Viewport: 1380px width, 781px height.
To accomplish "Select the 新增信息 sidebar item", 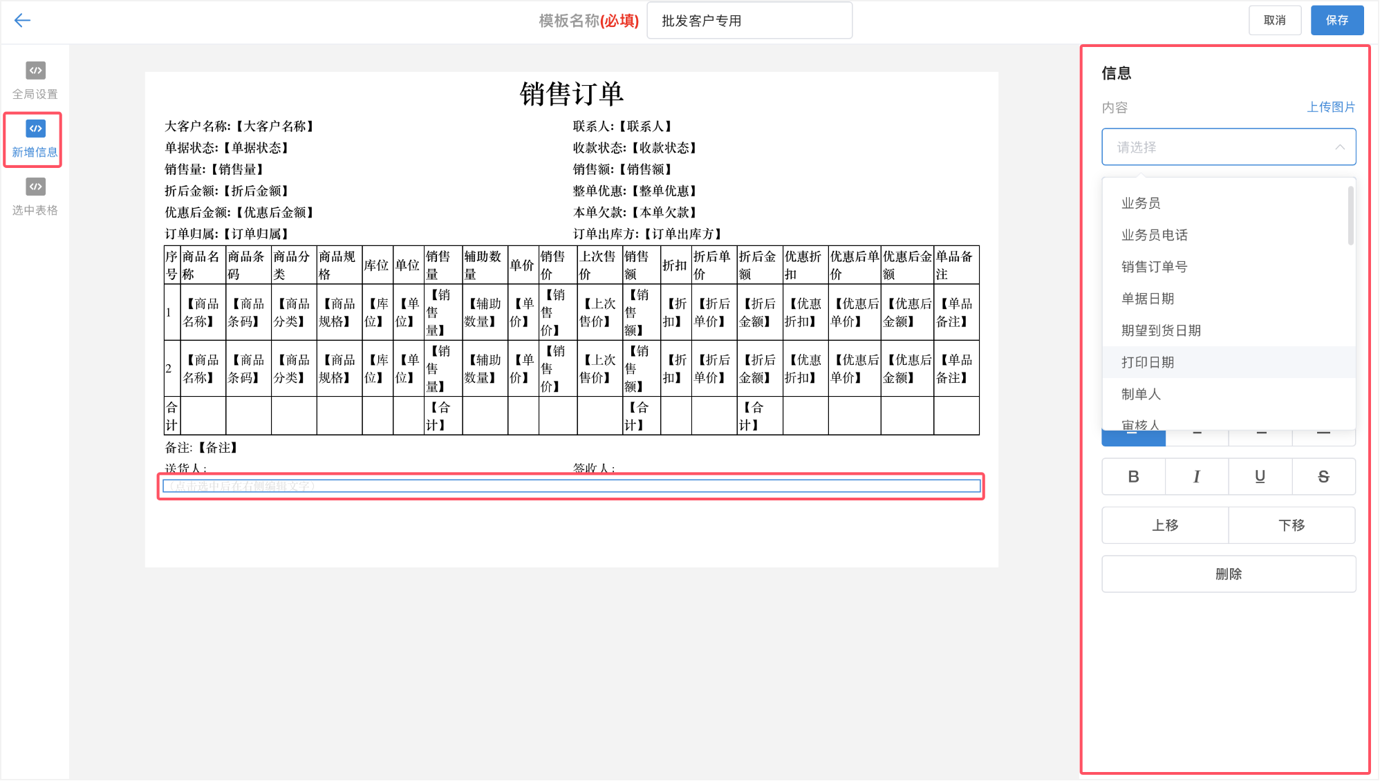I will (x=35, y=139).
